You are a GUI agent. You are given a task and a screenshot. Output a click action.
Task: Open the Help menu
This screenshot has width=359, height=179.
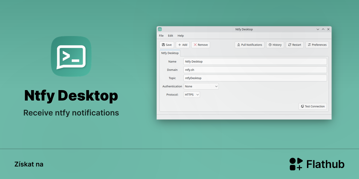point(181,36)
